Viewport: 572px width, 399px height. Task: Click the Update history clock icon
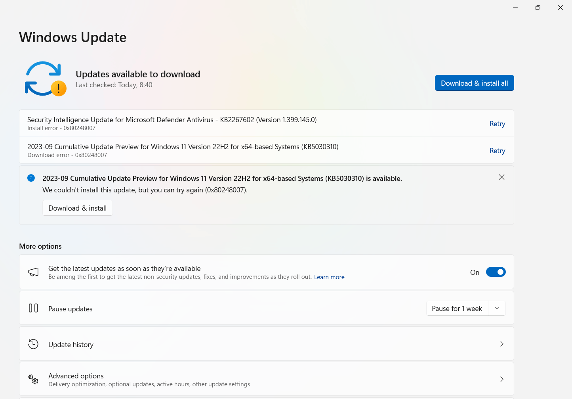[x=33, y=344]
